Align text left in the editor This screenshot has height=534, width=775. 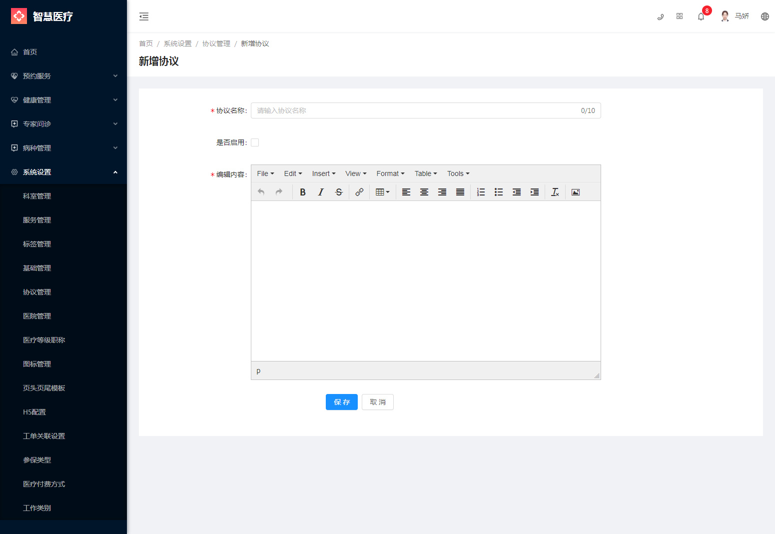[406, 192]
